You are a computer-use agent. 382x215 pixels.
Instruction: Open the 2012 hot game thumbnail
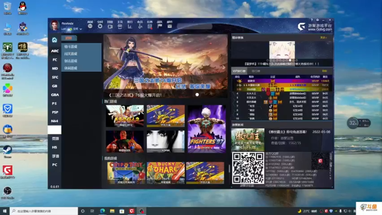click(125, 116)
